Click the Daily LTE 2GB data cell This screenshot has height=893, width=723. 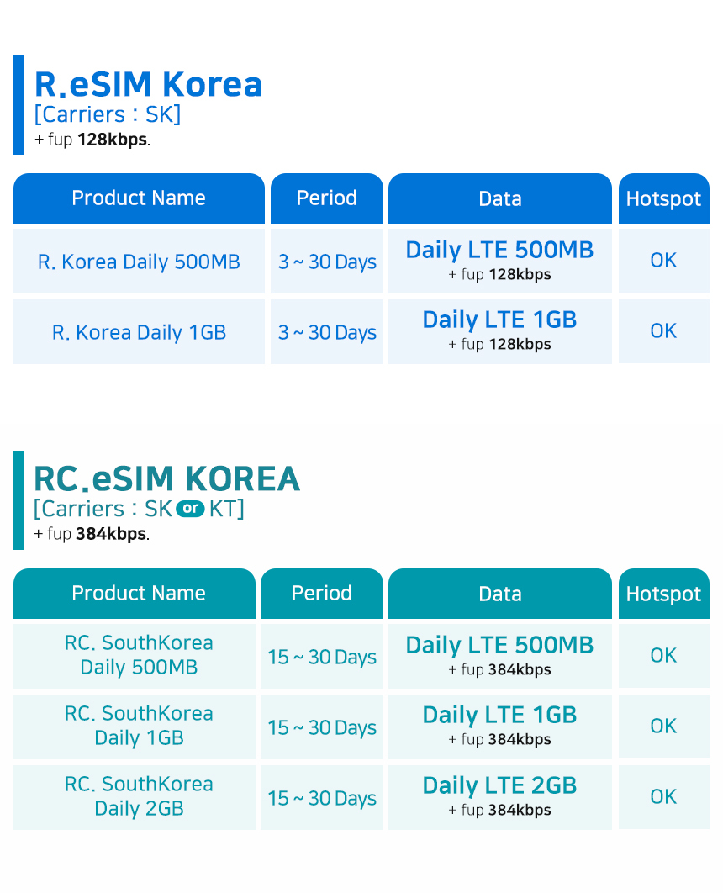tap(499, 795)
